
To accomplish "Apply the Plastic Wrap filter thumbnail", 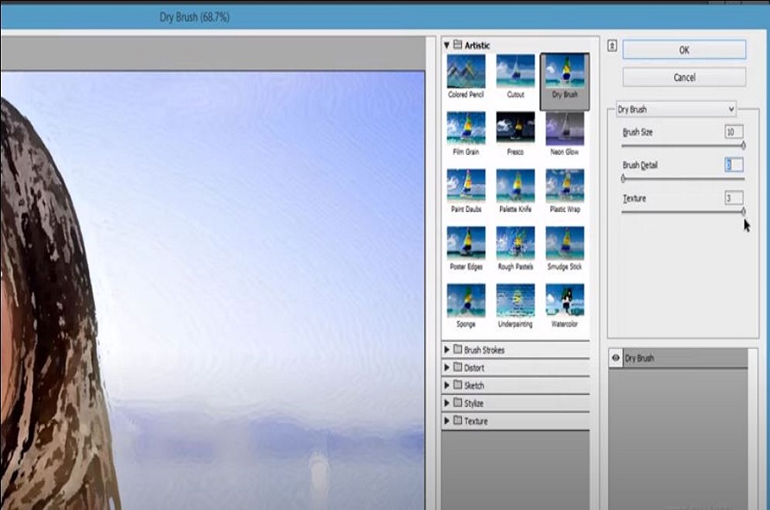I will [565, 186].
